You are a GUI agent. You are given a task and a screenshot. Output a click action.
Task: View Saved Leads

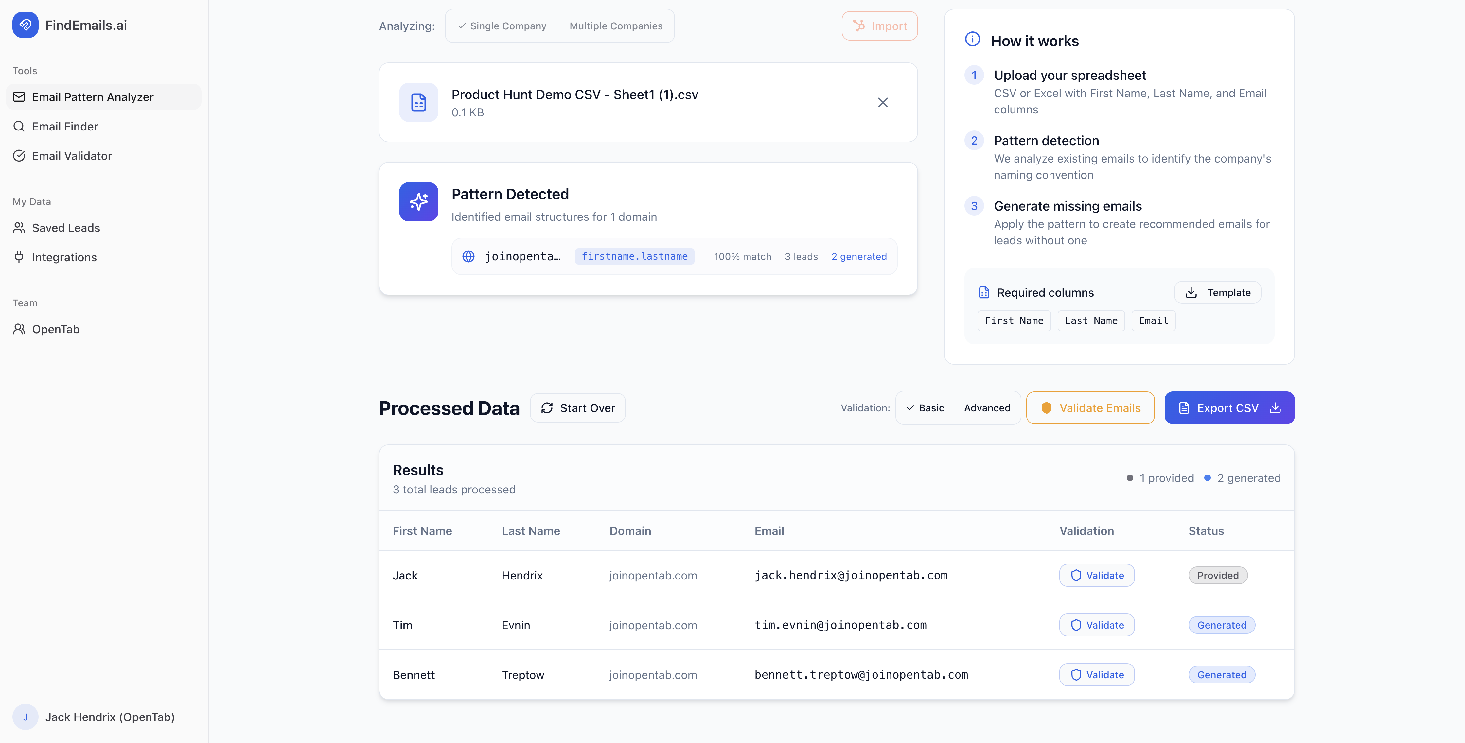coord(66,227)
